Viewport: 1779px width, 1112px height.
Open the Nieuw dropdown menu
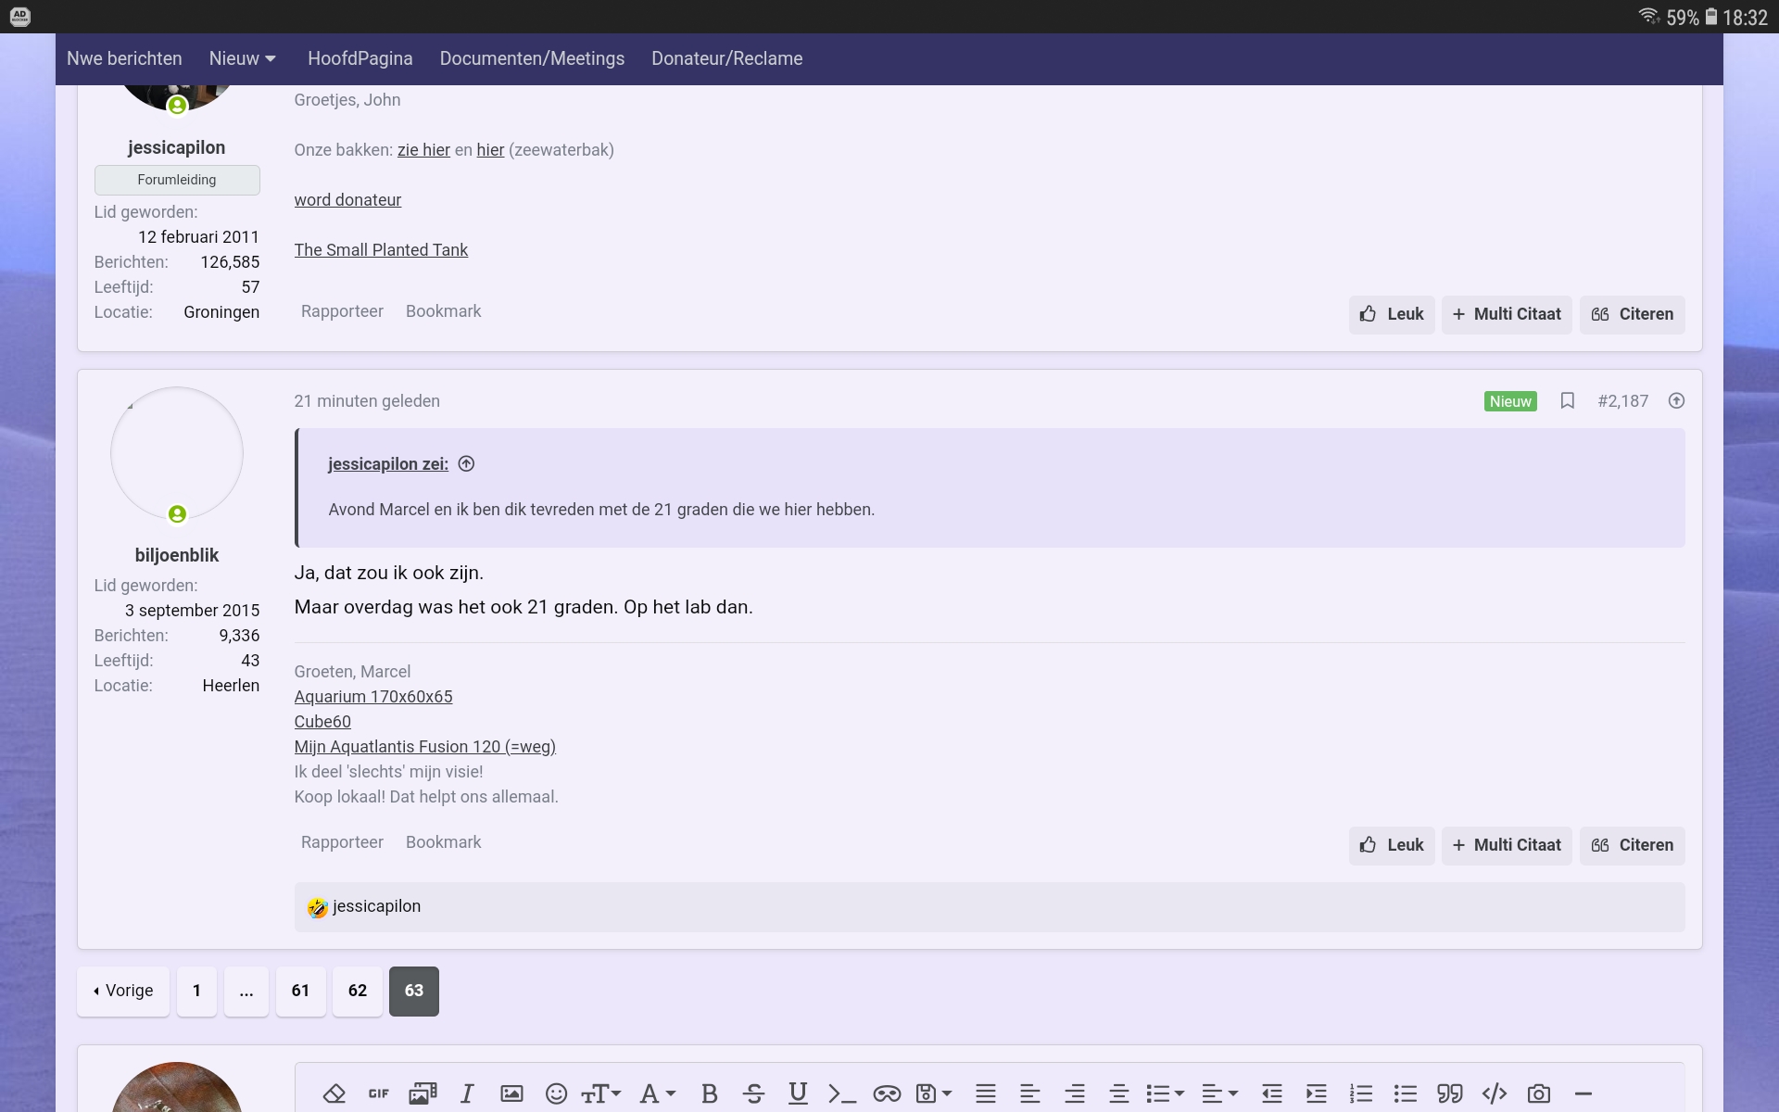pyautogui.click(x=242, y=58)
